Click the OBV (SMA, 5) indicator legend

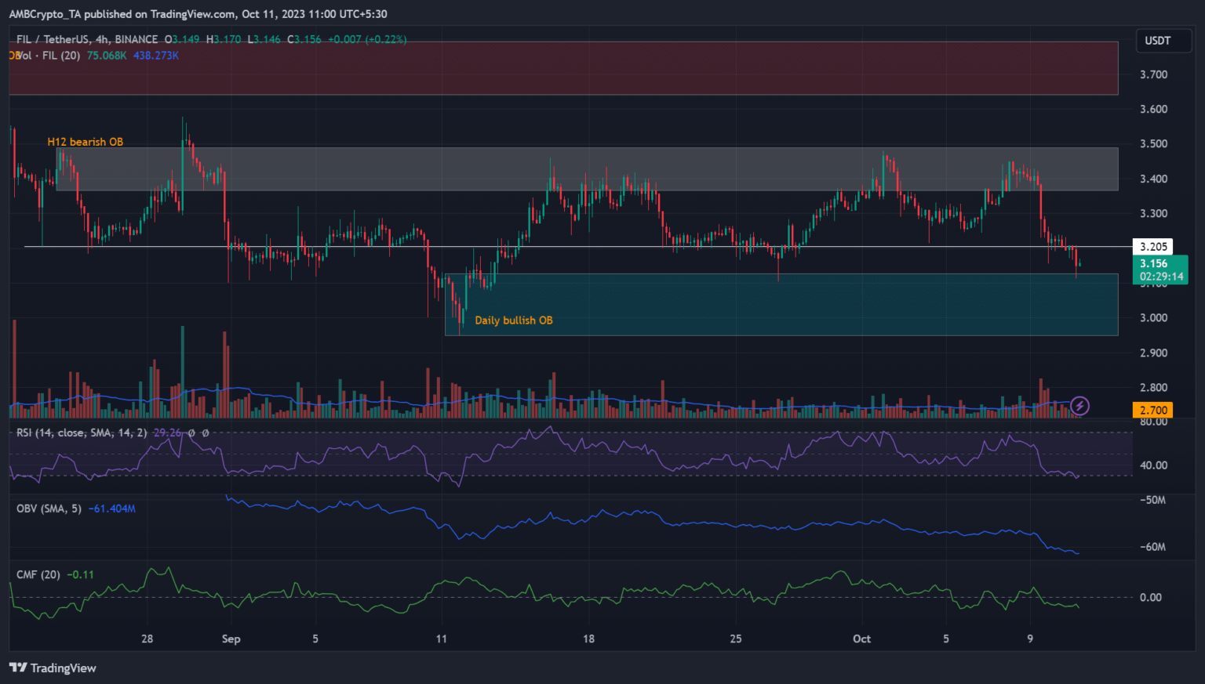49,508
